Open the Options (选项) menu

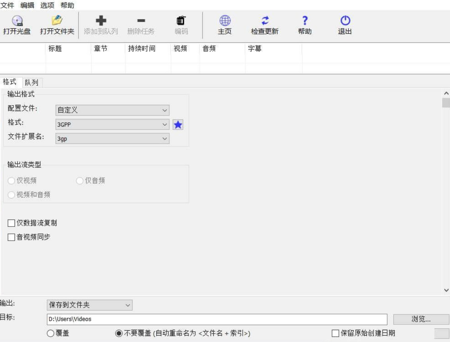click(47, 5)
